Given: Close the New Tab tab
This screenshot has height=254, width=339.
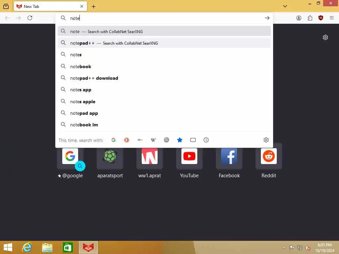Looking at the screenshot, I should pos(82,6).
